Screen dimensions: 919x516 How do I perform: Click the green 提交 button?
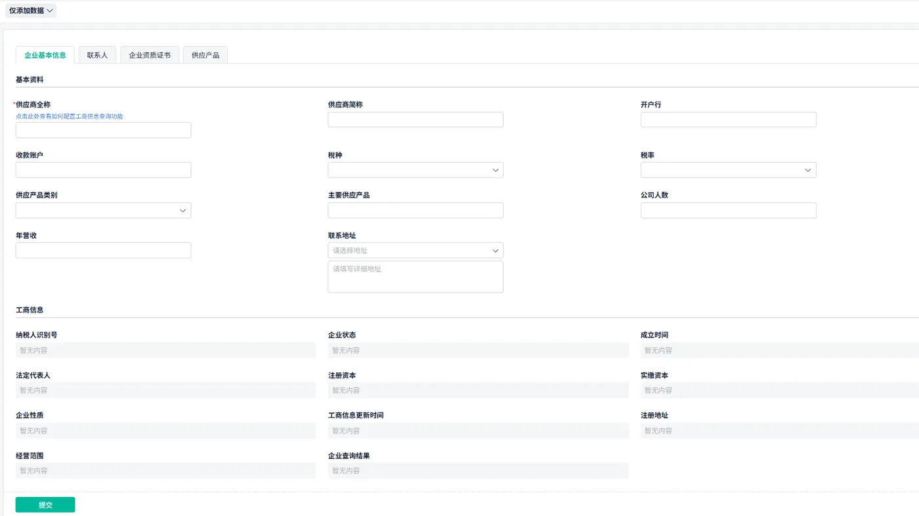pyautogui.click(x=45, y=505)
